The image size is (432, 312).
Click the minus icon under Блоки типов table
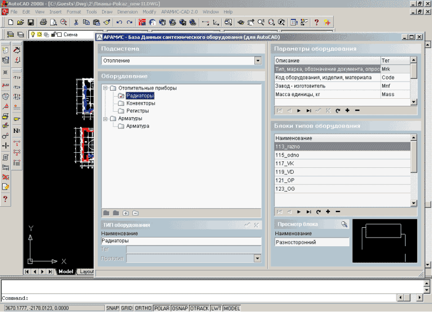[x=338, y=212]
